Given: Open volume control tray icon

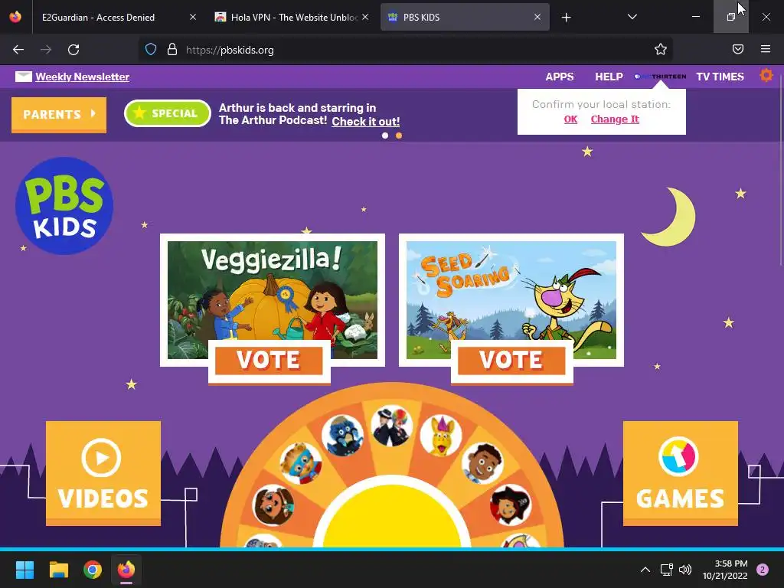Looking at the screenshot, I should click(x=685, y=570).
